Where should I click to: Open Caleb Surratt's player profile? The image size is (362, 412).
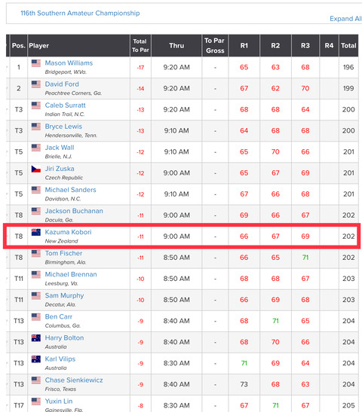pos(66,105)
